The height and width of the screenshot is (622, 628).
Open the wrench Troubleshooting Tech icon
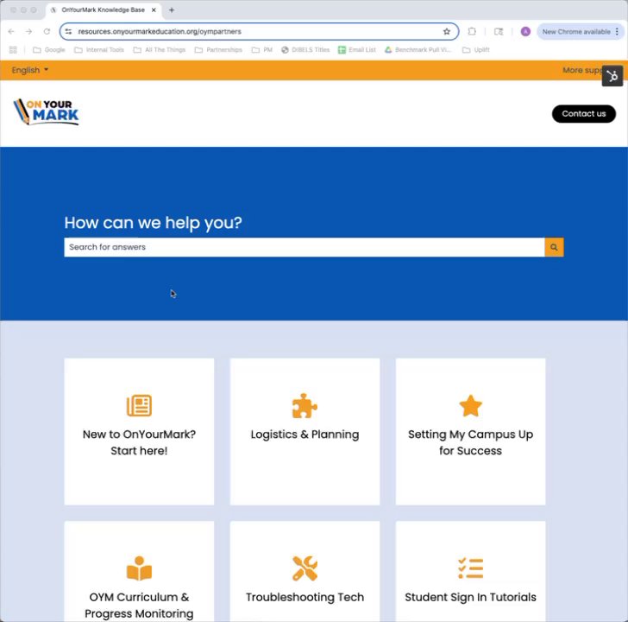[305, 568]
